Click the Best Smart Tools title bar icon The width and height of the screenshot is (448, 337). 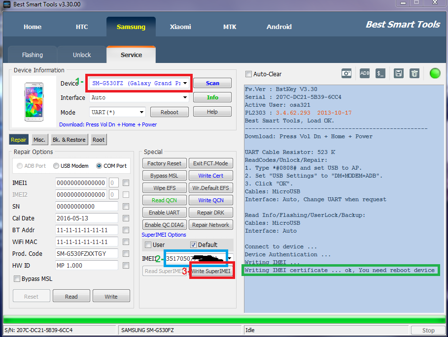point(6,4)
